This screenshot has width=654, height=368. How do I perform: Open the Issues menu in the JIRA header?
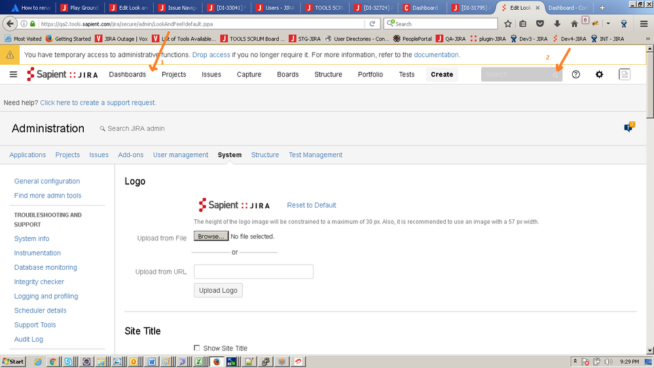[211, 74]
